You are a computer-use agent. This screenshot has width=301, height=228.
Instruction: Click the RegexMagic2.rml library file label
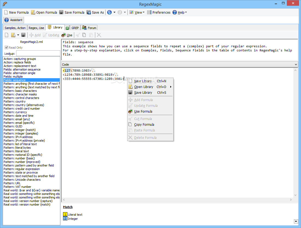tap(31, 42)
